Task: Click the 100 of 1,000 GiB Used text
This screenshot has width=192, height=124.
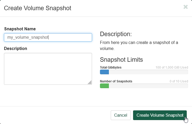Action: pos(172,67)
